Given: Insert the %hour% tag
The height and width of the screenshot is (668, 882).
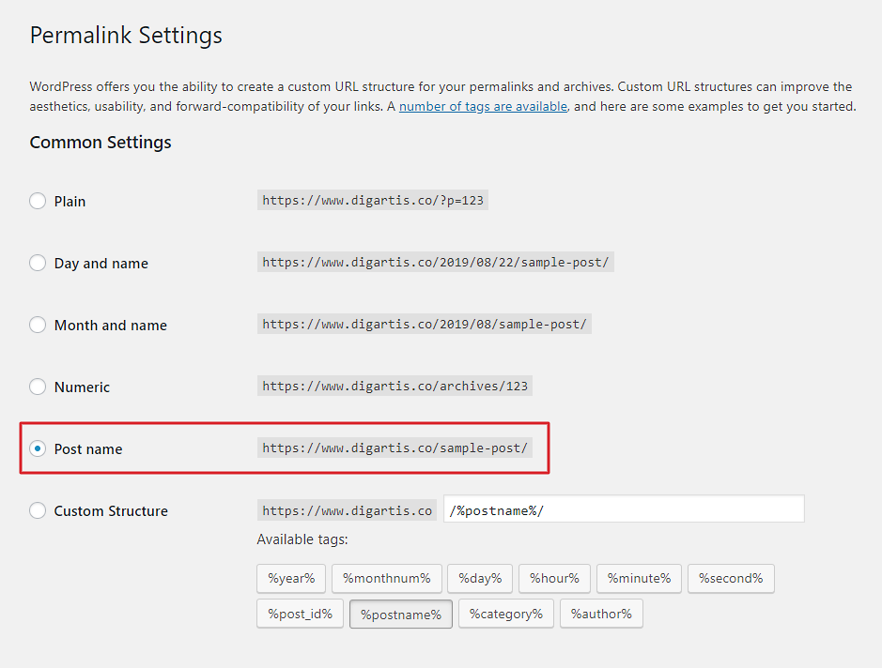Looking at the screenshot, I should [x=554, y=579].
